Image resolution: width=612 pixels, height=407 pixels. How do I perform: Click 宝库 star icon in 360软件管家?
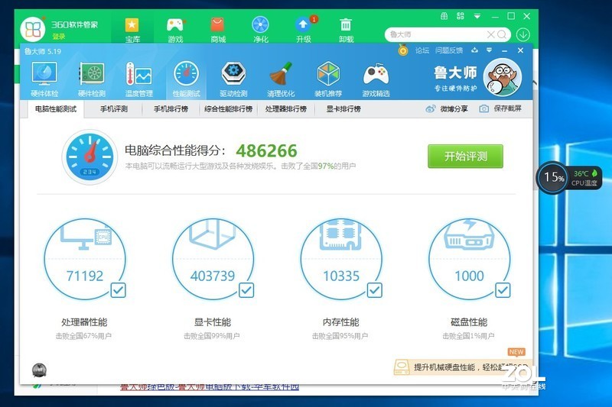click(x=132, y=30)
